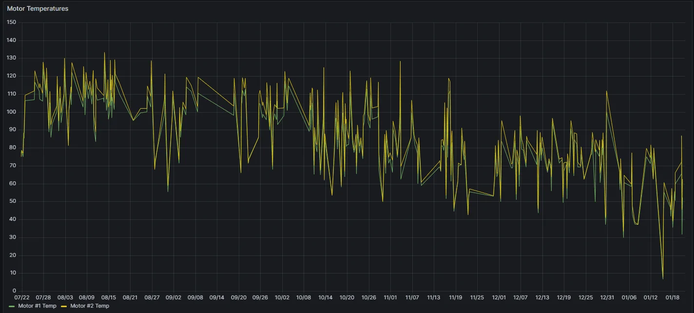Select the 12/13 date tick label
694x313 pixels.
(x=542, y=297)
